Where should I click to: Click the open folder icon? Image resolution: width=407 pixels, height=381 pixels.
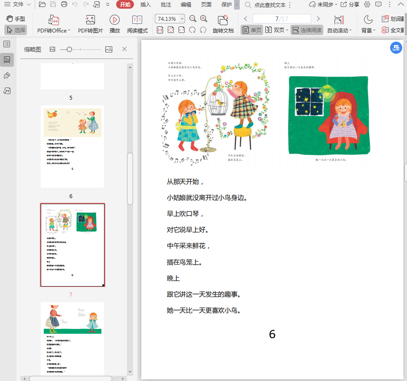coord(42,4)
